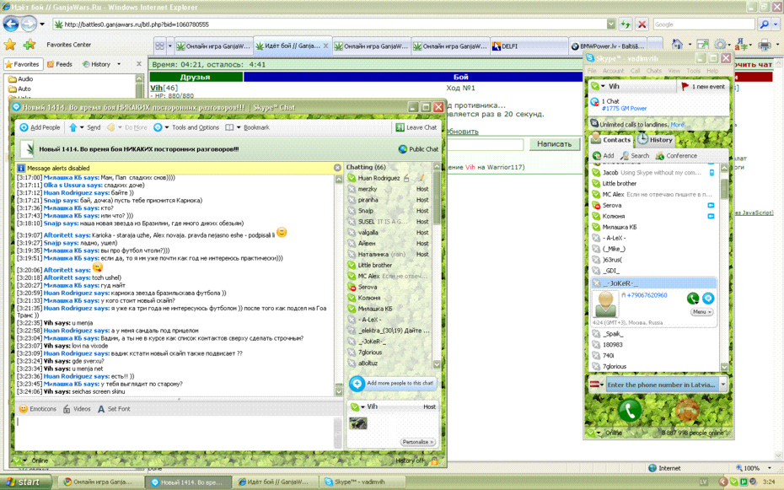Click Add more people to this chat
Image resolution: width=784 pixels, height=490 pixels.
[392, 384]
